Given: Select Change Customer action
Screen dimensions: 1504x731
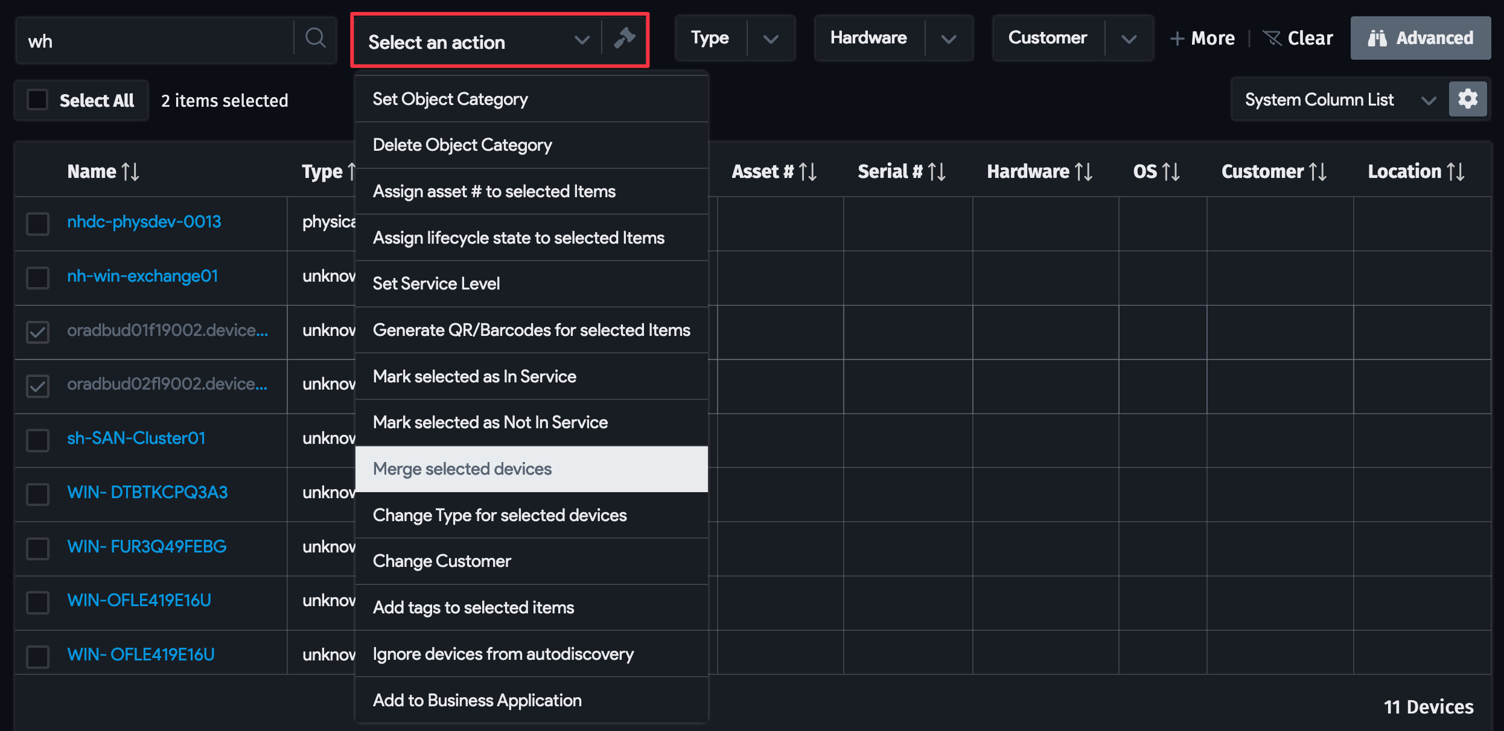Looking at the screenshot, I should [x=531, y=562].
